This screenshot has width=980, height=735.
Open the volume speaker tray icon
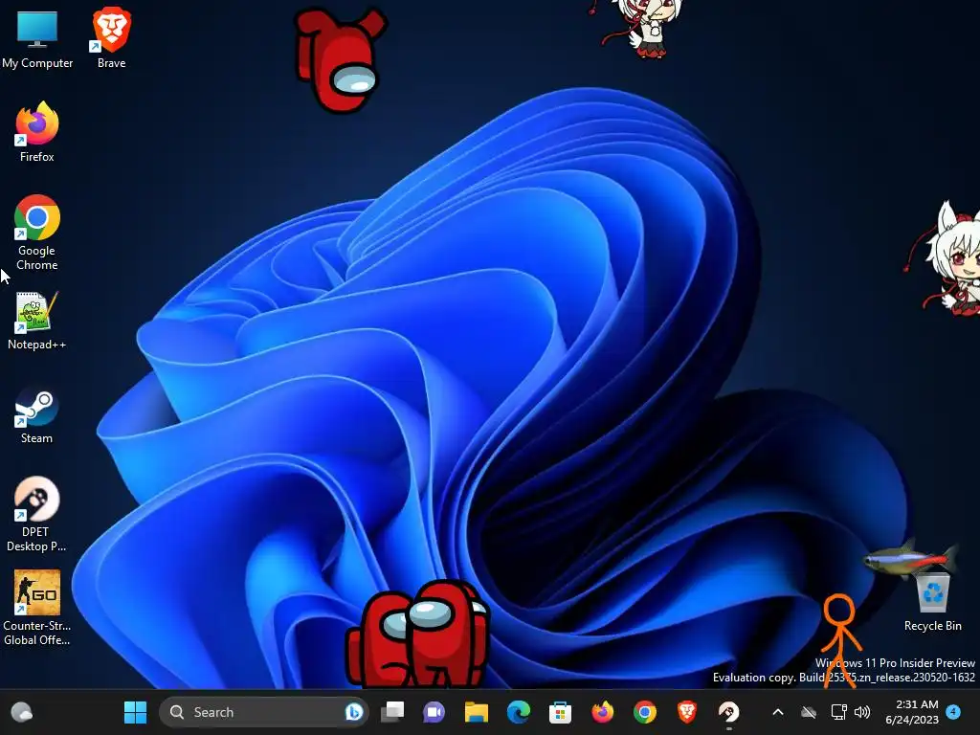[x=862, y=712]
